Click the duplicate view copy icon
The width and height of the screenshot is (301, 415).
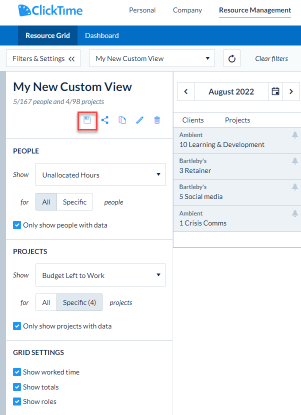point(122,120)
